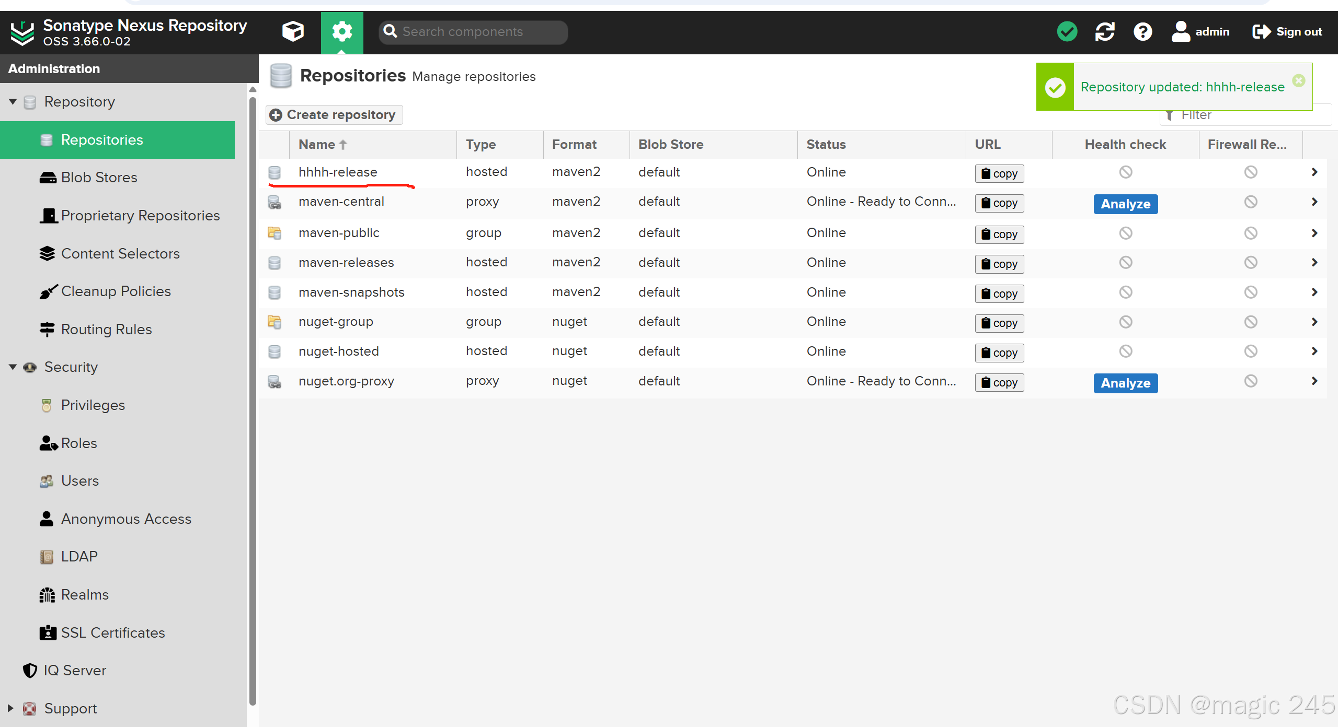This screenshot has width=1338, height=727.
Task: Click the Administration gear icon
Action: click(x=342, y=32)
